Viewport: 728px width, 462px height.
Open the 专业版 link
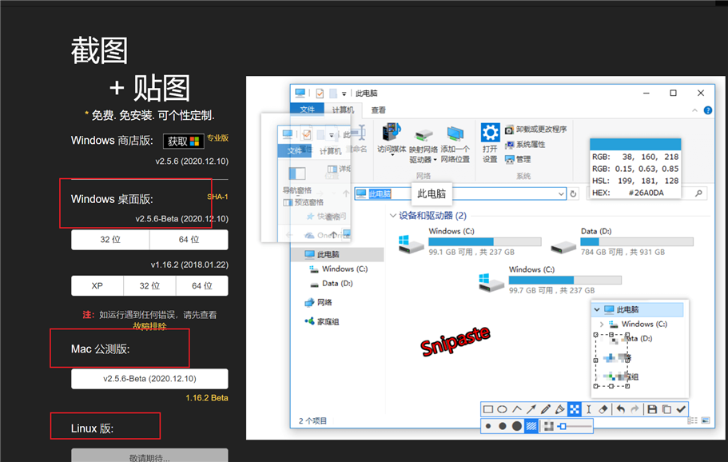pos(217,137)
